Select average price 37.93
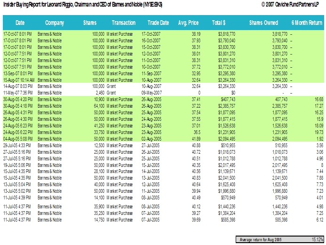Screen dimensions: 326x245 pyautogui.click(x=196, y=40)
